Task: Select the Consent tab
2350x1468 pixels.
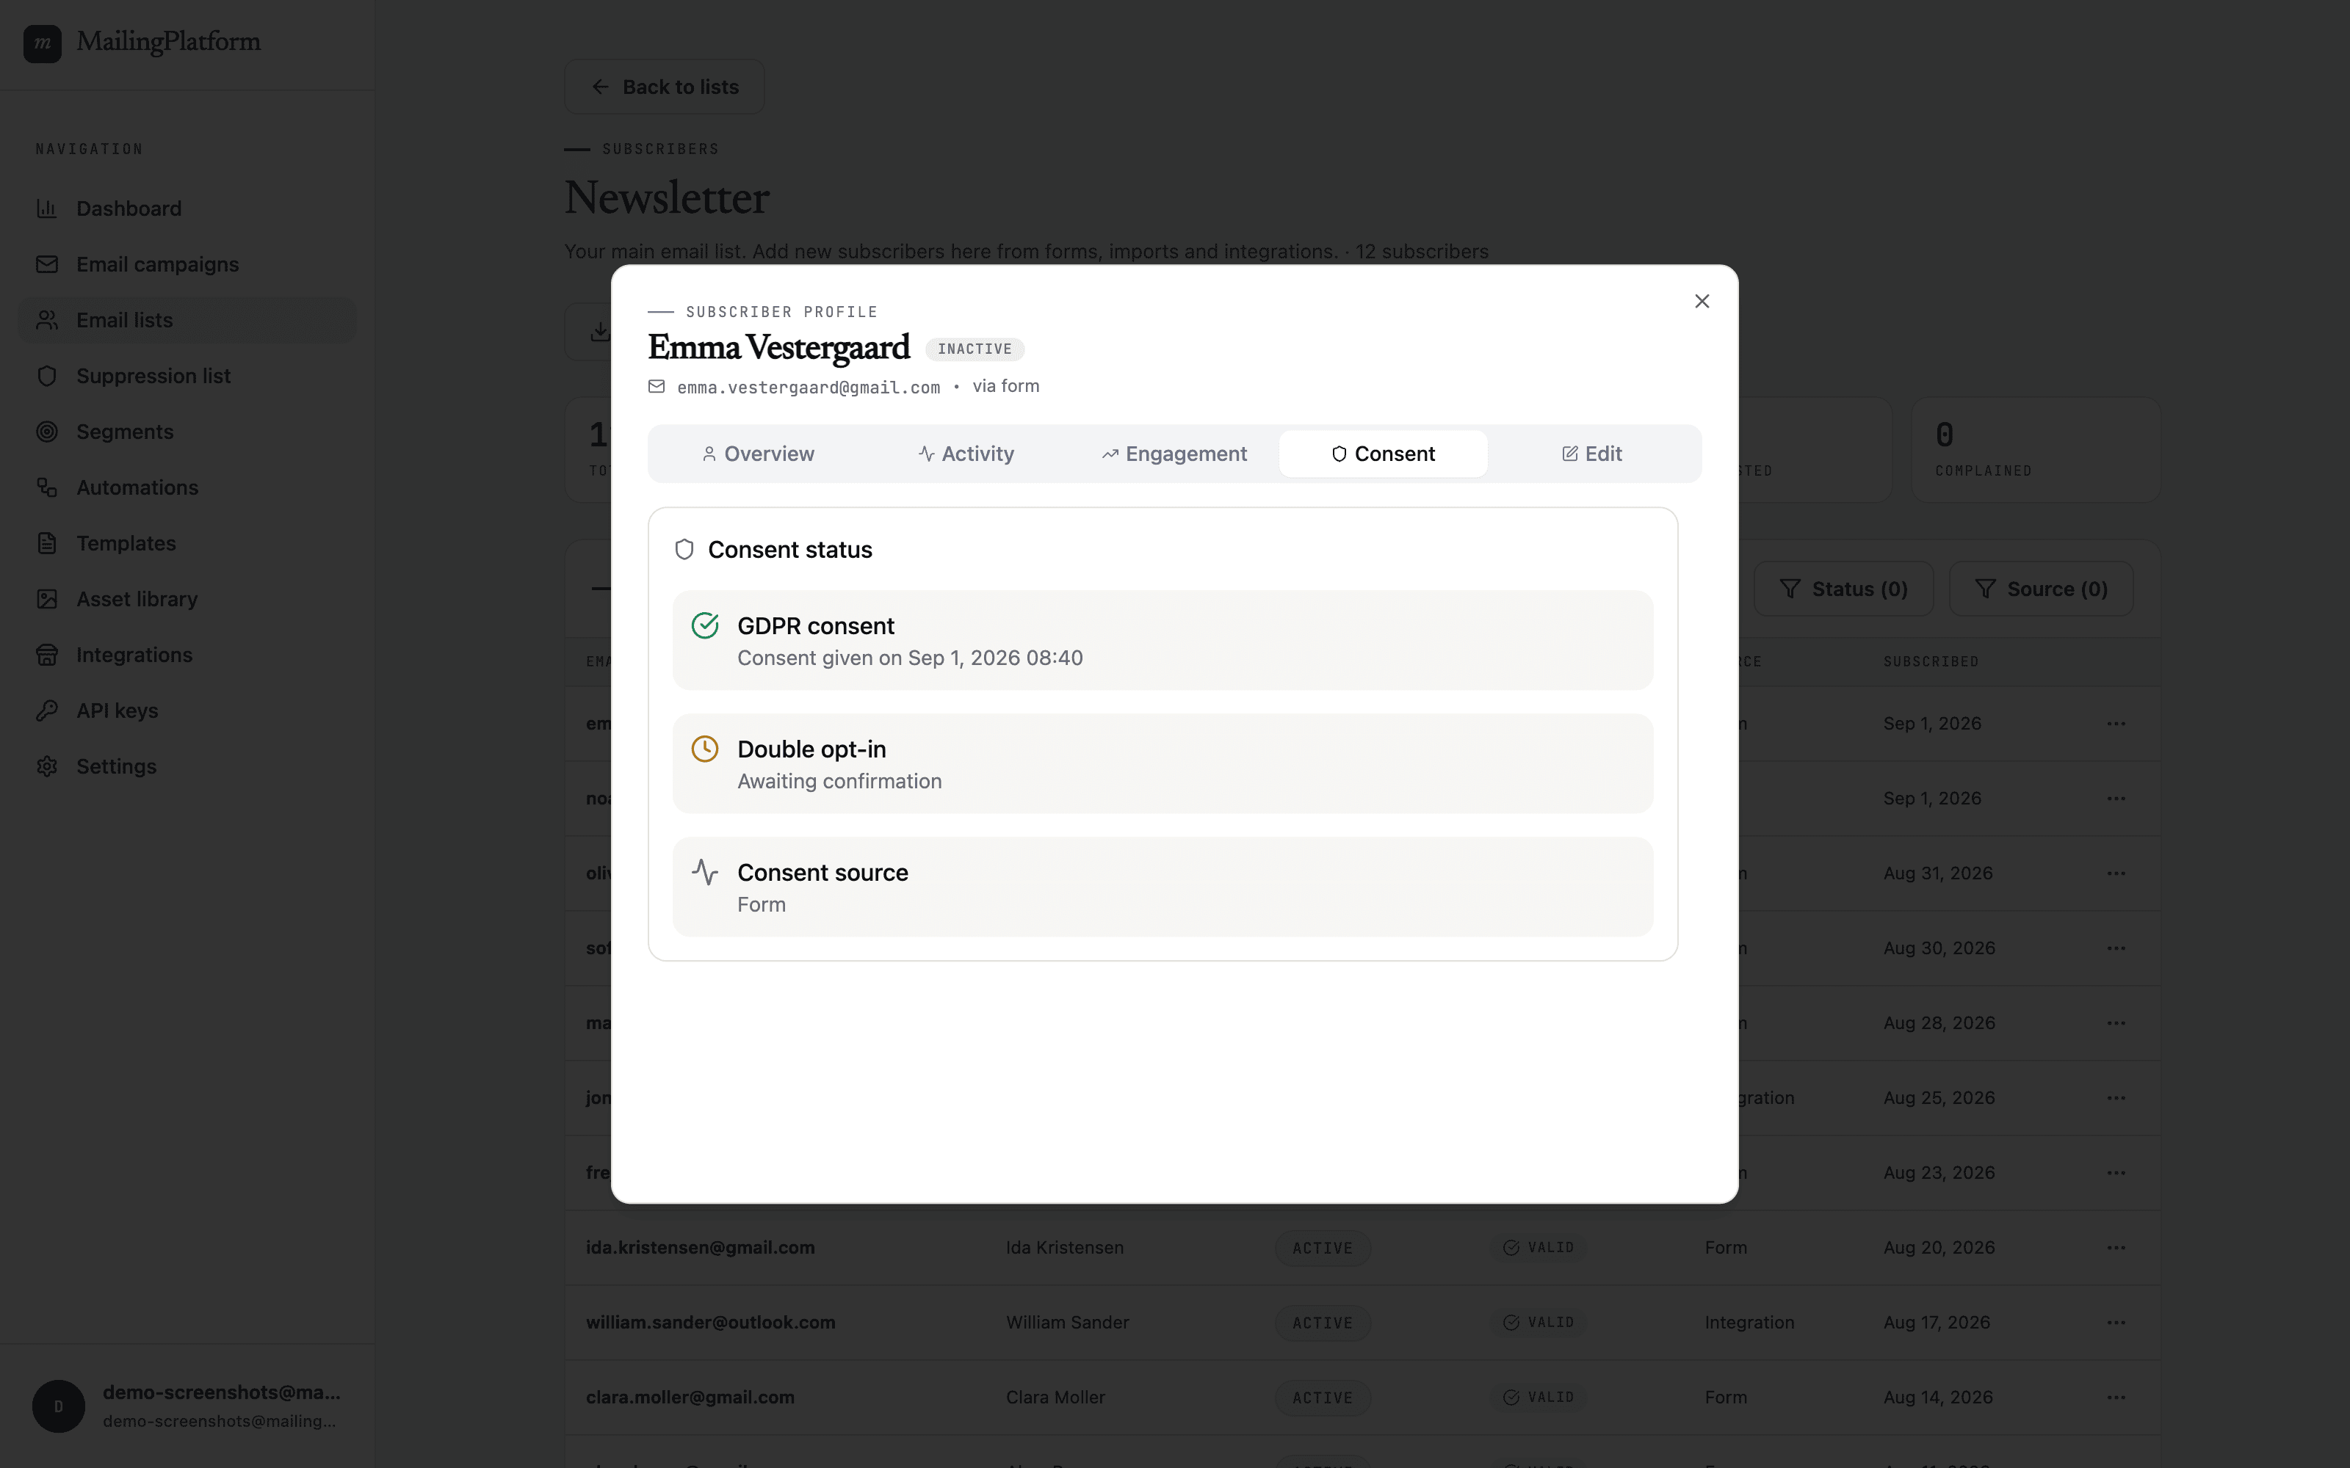Action: click(x=1383, y=454)
